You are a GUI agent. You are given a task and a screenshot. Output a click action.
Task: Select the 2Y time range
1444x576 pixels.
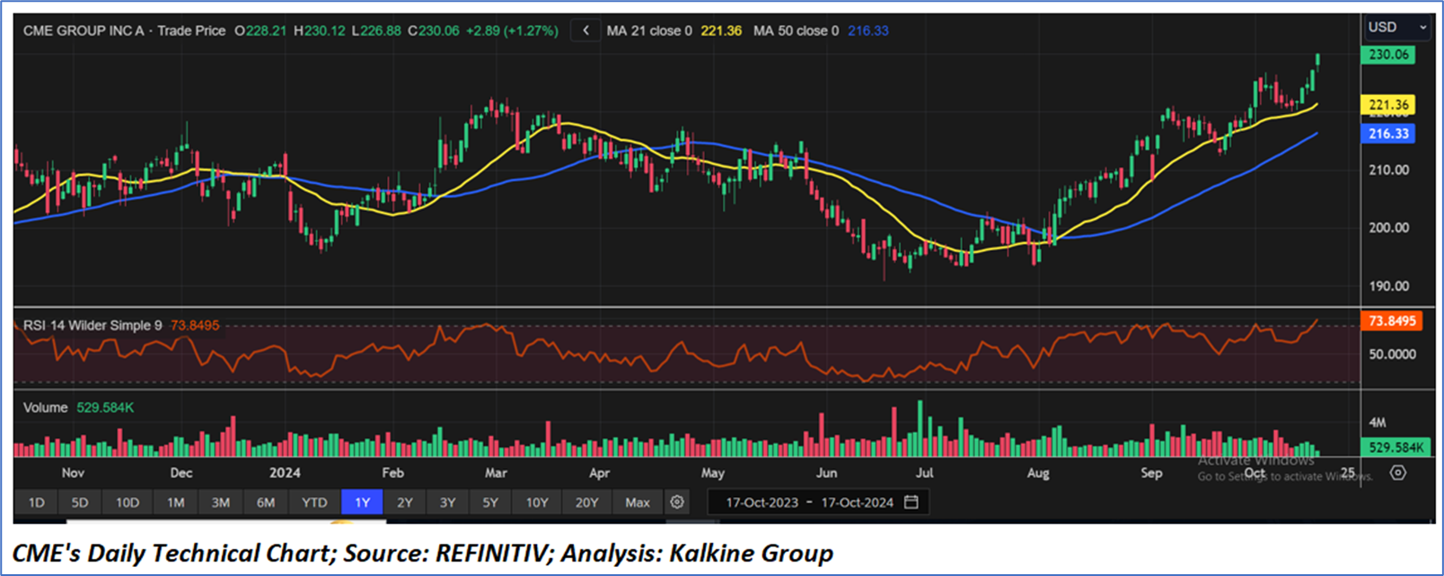click(405, 502)
